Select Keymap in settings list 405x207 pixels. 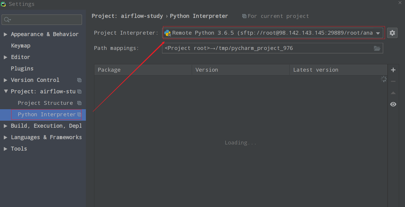(21, 46)
